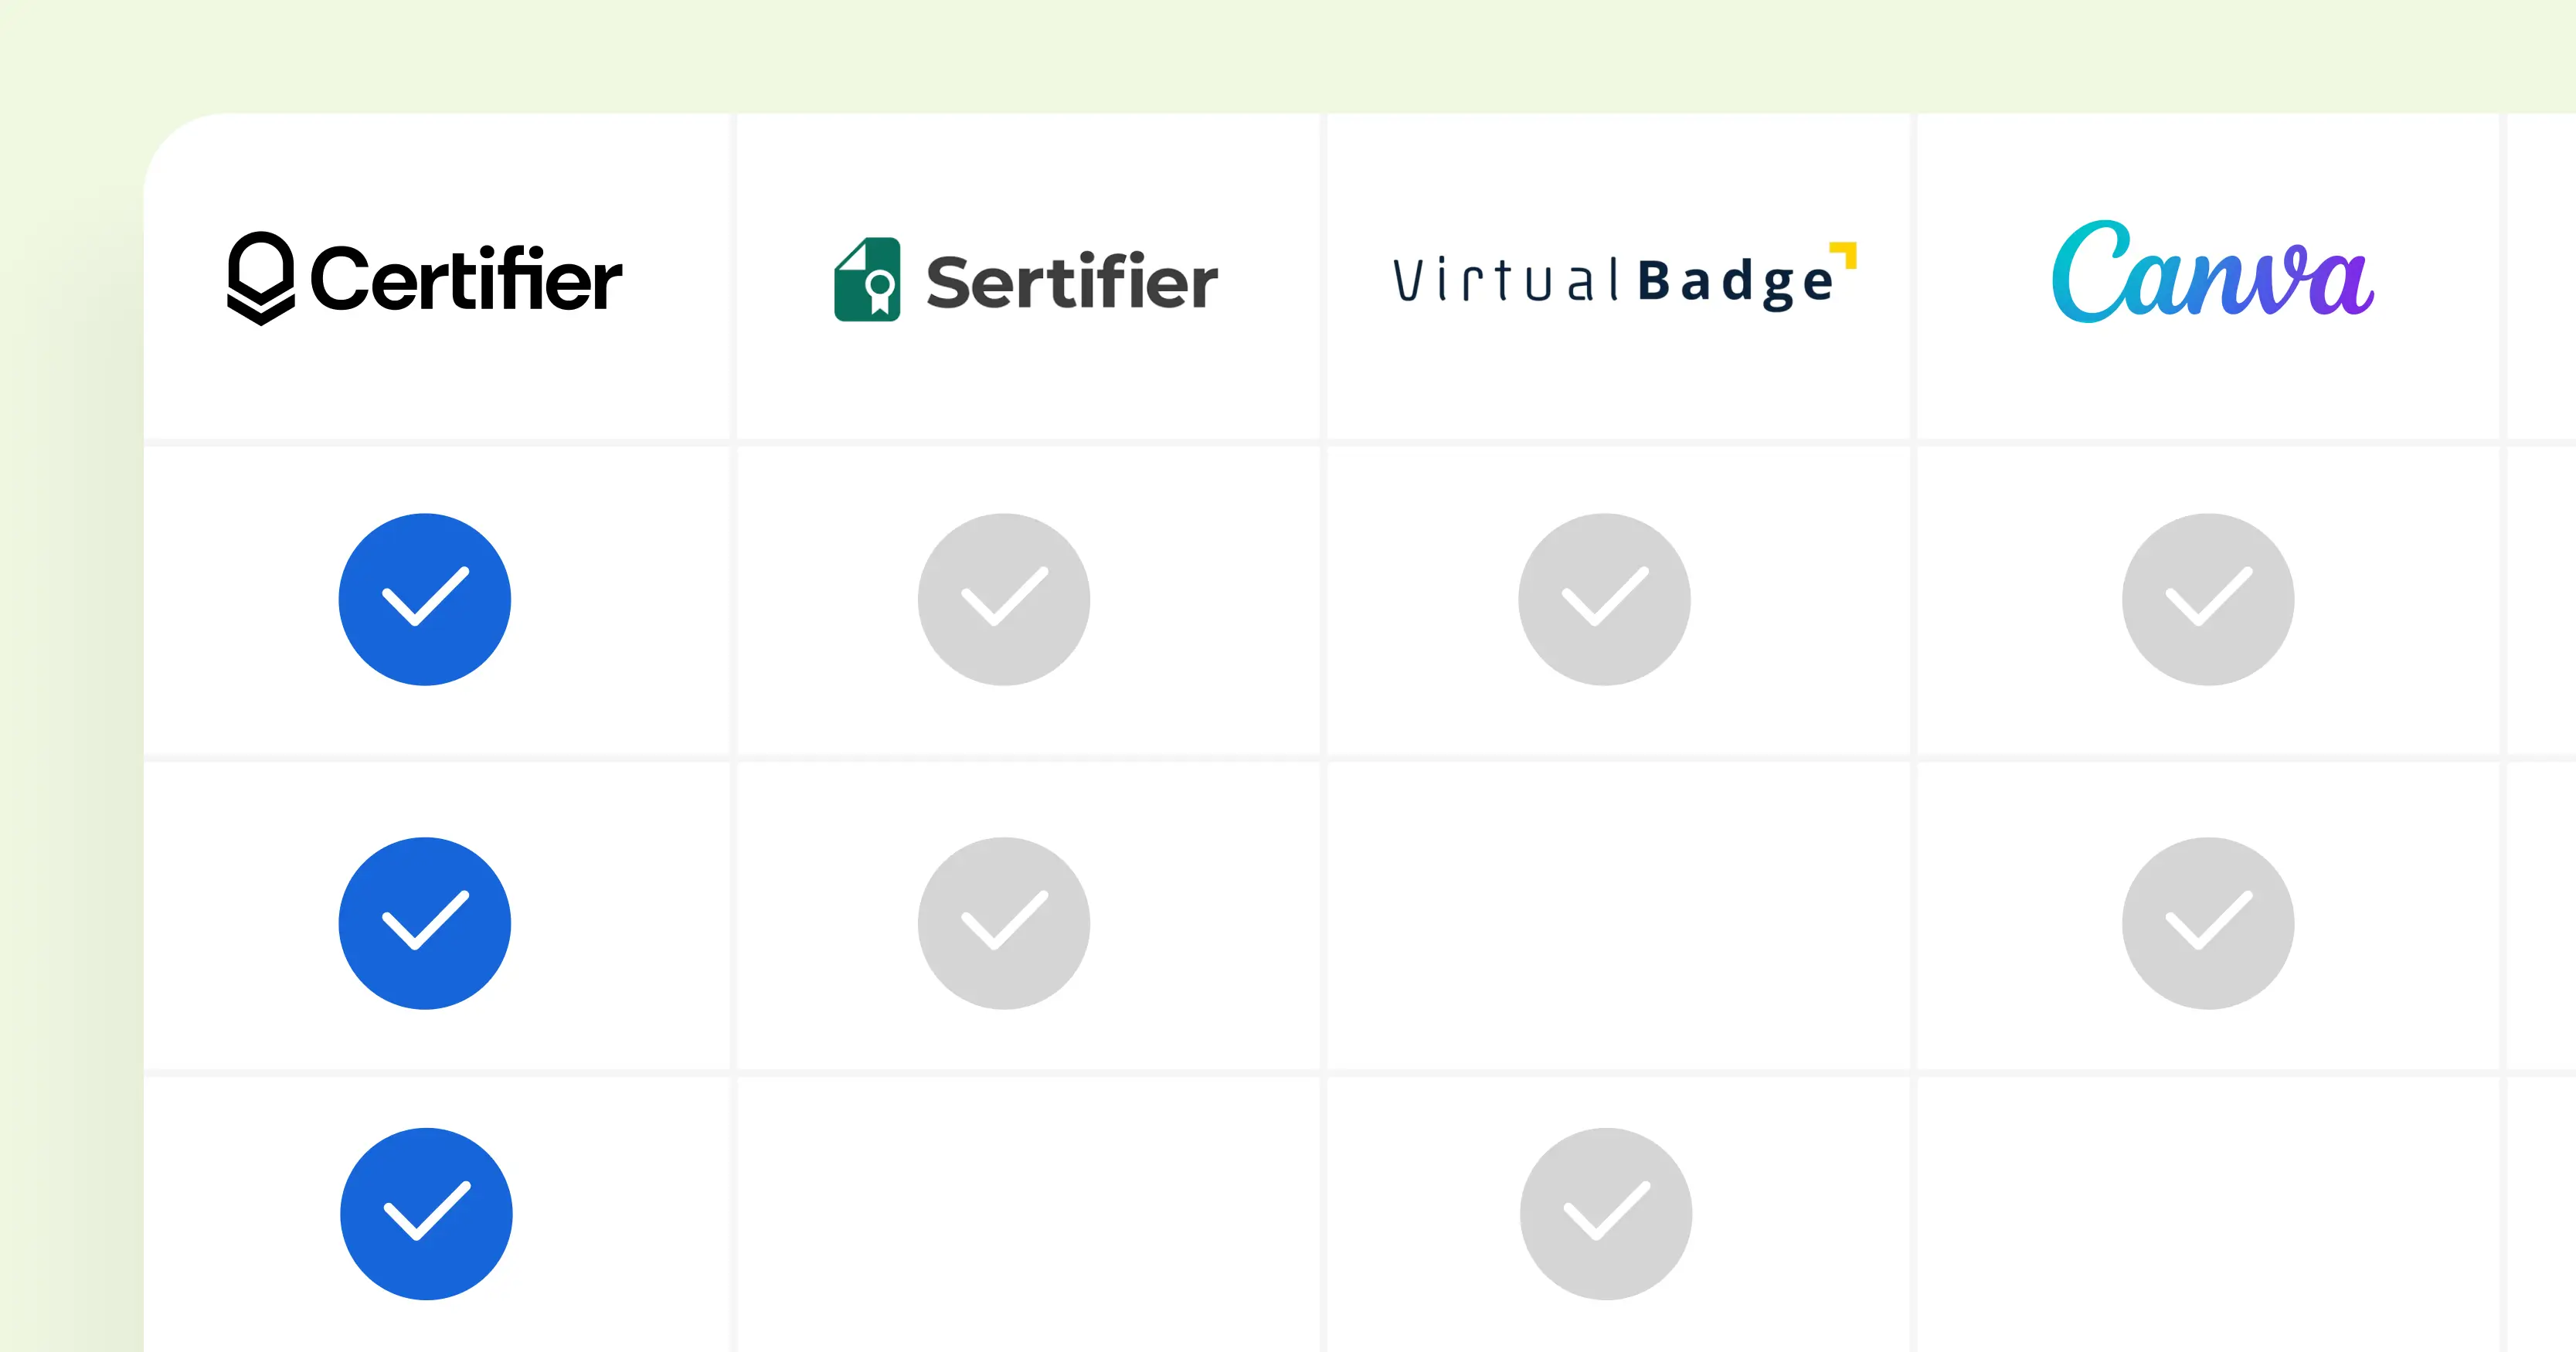Viewport: 2576px width, 1352px height.
Task: Click the Certifier shield emblem icon
Action: [x=261, y=278]
